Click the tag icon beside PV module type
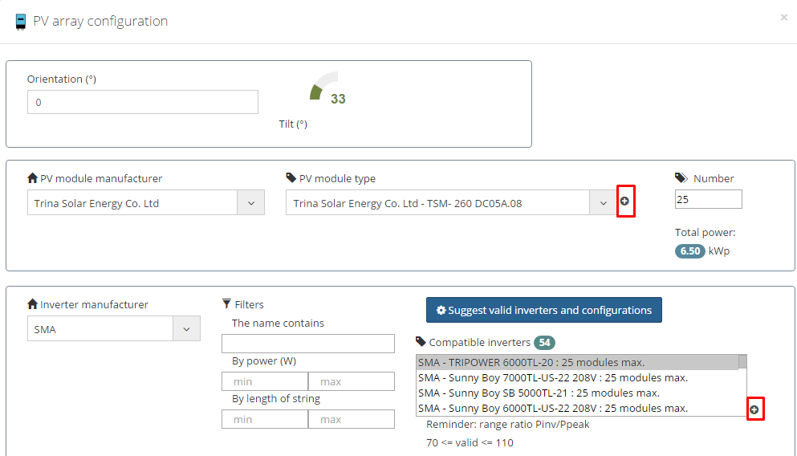Image resolution: width=797 pixels, height=456 pixels. (x=291, y=178)
